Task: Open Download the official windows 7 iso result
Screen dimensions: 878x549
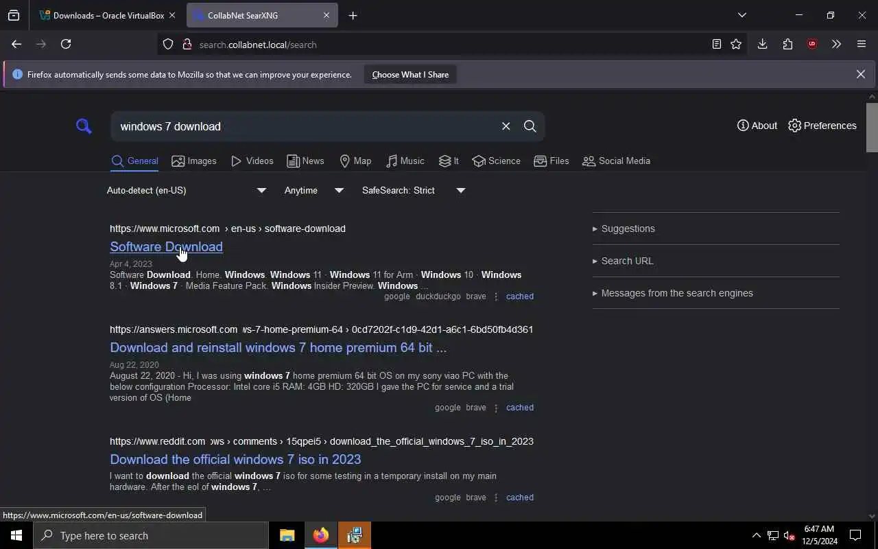Action: (235, 459)
